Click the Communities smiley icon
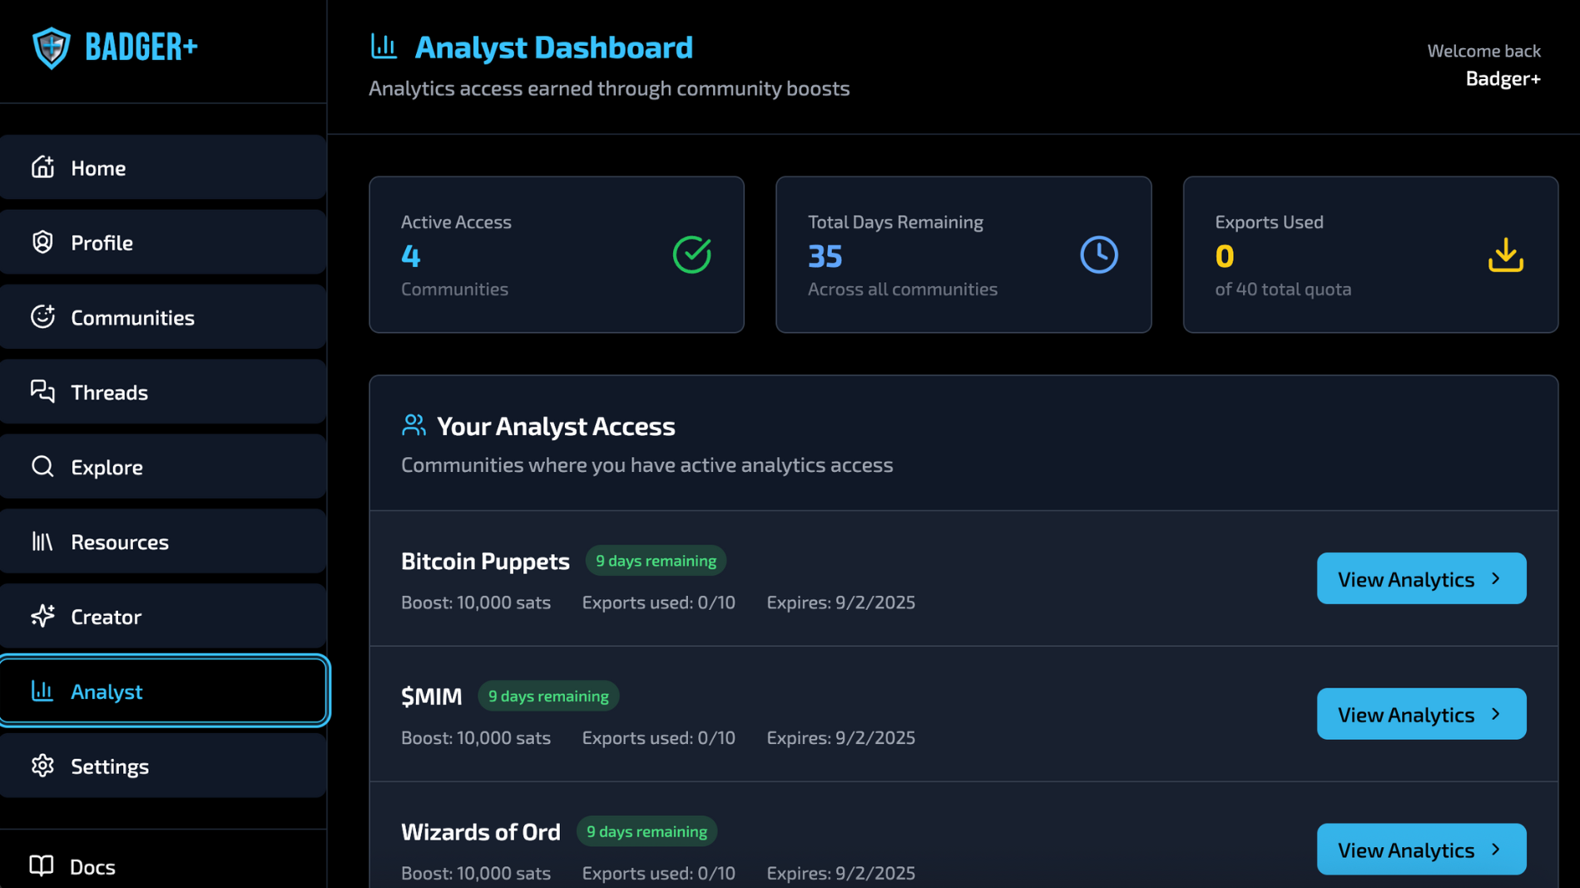1580x888 pixels. coord(42,317)
